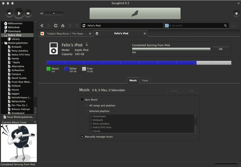Viewport: 241px width, 167px height.
Task: Select All songs and playlists
Action: click(86, 106)
